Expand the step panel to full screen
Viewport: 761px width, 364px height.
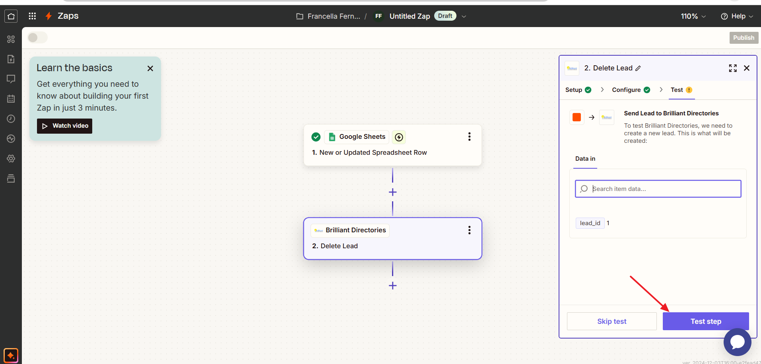tap(733, 68)
